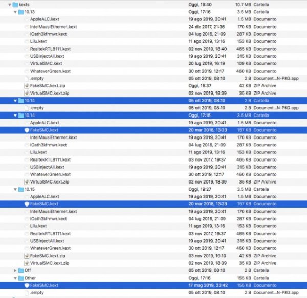The image size is (307, 298).
Task: Click VirtualSMC.kext.zip archive icon in 10.14 folder
Action: [x=27, y=182]
